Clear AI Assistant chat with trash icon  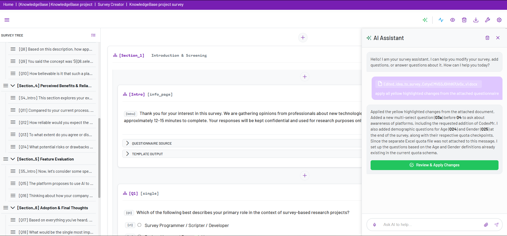point(487,38)
